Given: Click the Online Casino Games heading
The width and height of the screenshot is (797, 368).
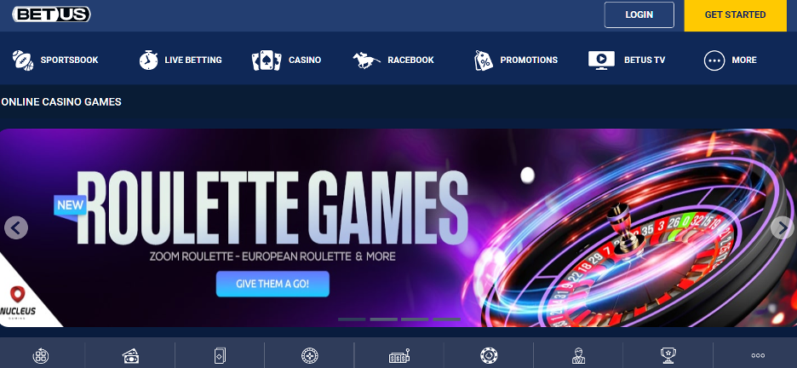Looking at the screenshot, I should [61, 102].
